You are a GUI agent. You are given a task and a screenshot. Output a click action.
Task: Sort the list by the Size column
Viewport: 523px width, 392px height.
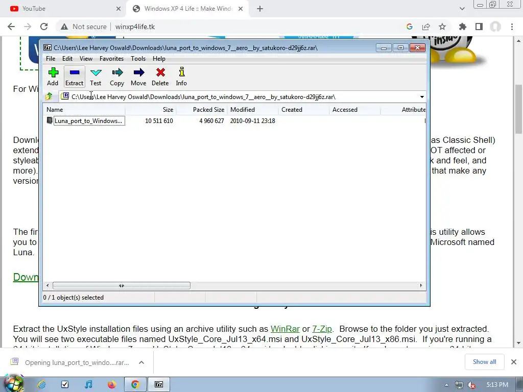point(151,110)
